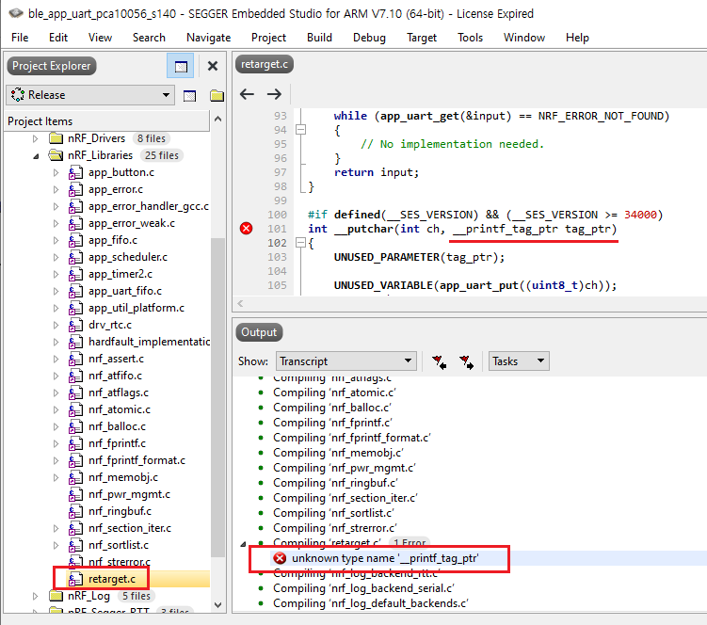Click the retarget.c editor tab

coord(265,64)
